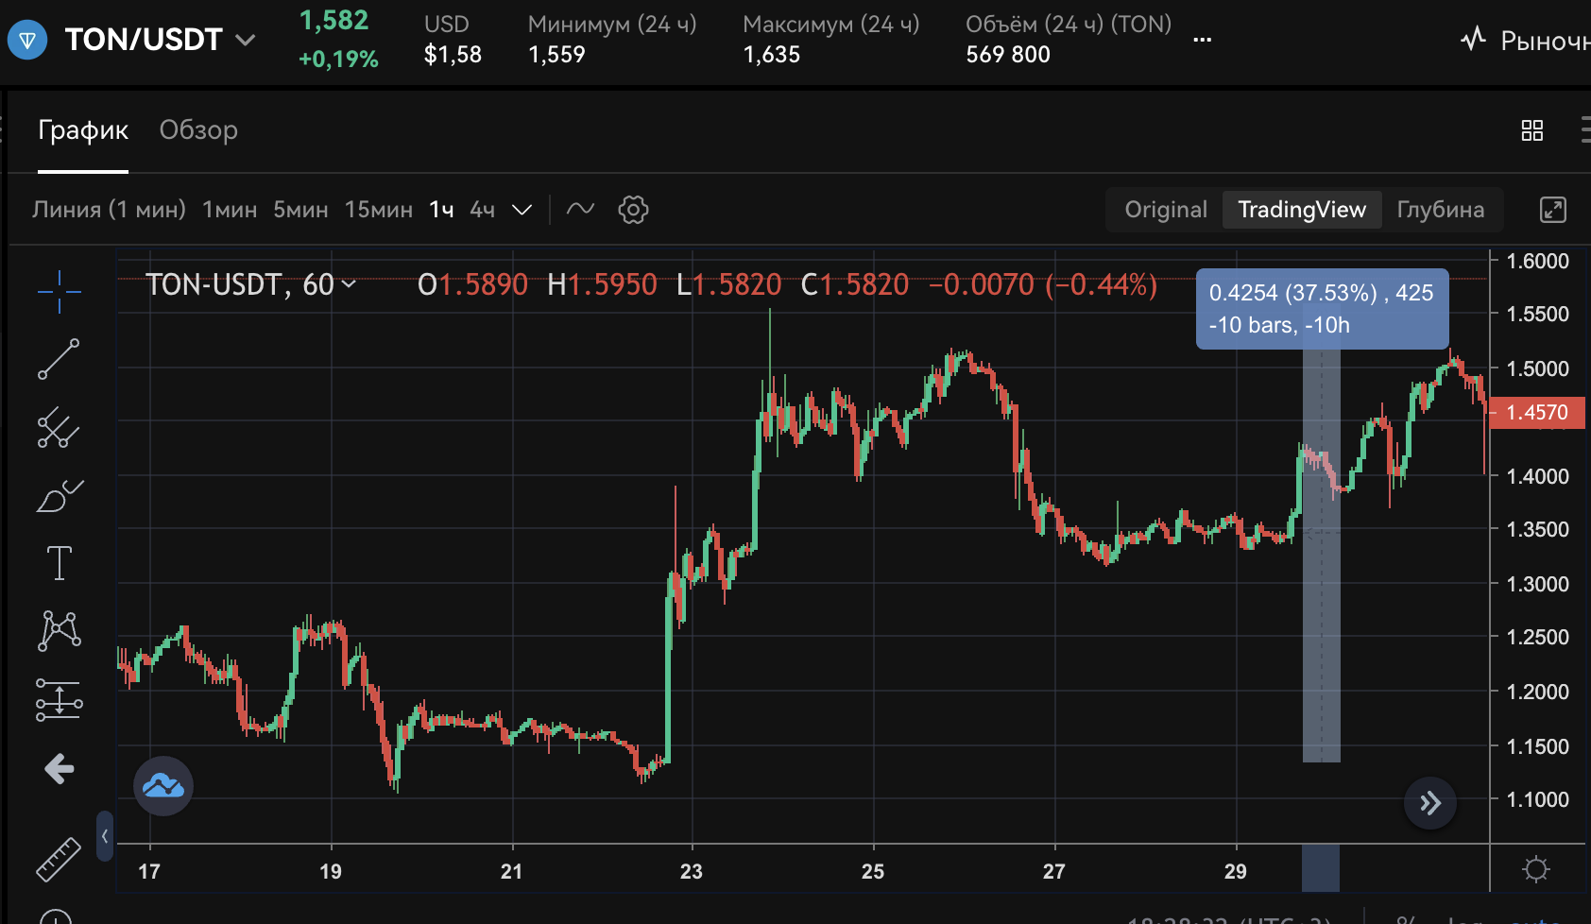The image size is (1591, 924).
Task: Switch to the Обзор tab
Action: click(x=198, y=130)
